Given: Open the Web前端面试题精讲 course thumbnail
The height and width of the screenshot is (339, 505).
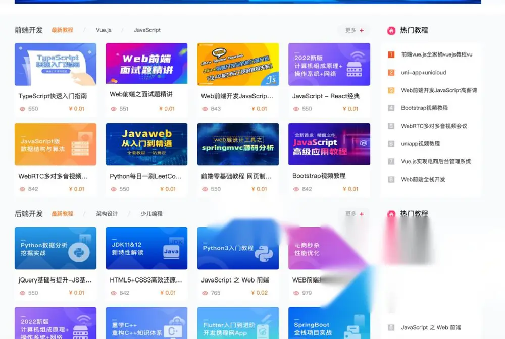Looking at the screenshot, I should (146, 64).
